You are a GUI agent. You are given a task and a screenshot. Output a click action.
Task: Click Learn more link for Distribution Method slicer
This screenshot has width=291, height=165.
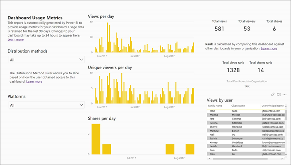(x=34, y=81)
